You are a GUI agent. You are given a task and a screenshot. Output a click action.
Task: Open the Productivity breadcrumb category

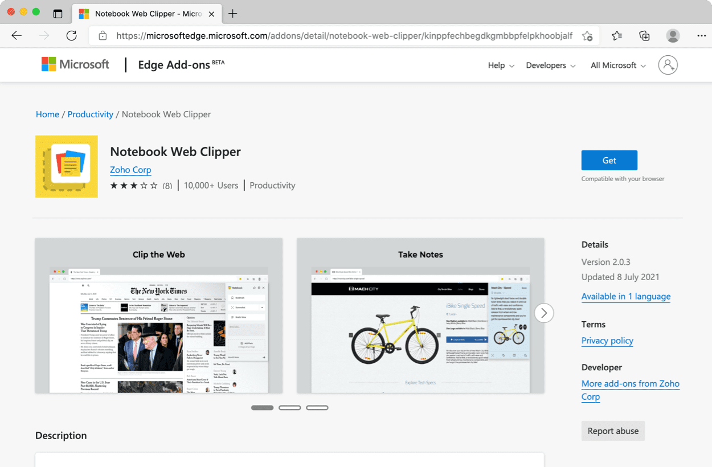tap(90, 114)
